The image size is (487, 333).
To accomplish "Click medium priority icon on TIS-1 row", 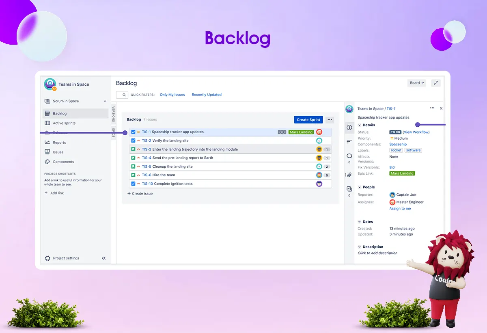I will [138, 132].
